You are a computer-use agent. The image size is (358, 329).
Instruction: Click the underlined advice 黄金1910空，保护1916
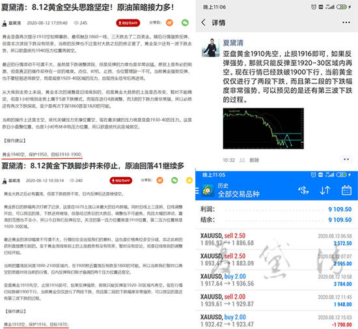pyautogui.click(x=36, y=324)
